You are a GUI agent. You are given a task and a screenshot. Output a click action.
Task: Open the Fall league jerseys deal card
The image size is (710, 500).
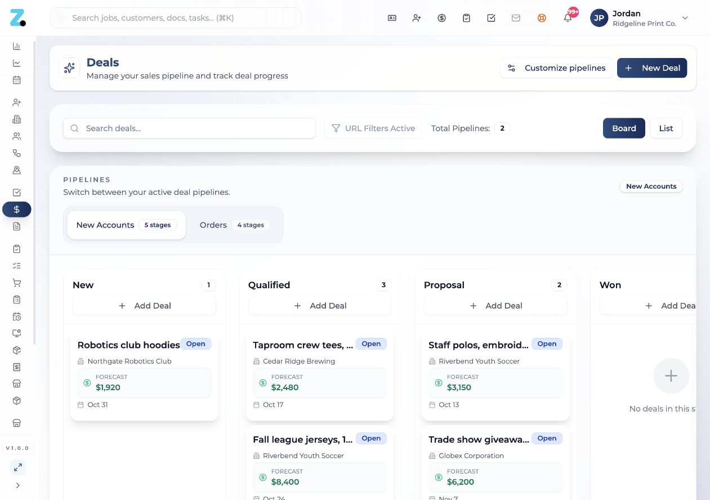coord(320,463)
